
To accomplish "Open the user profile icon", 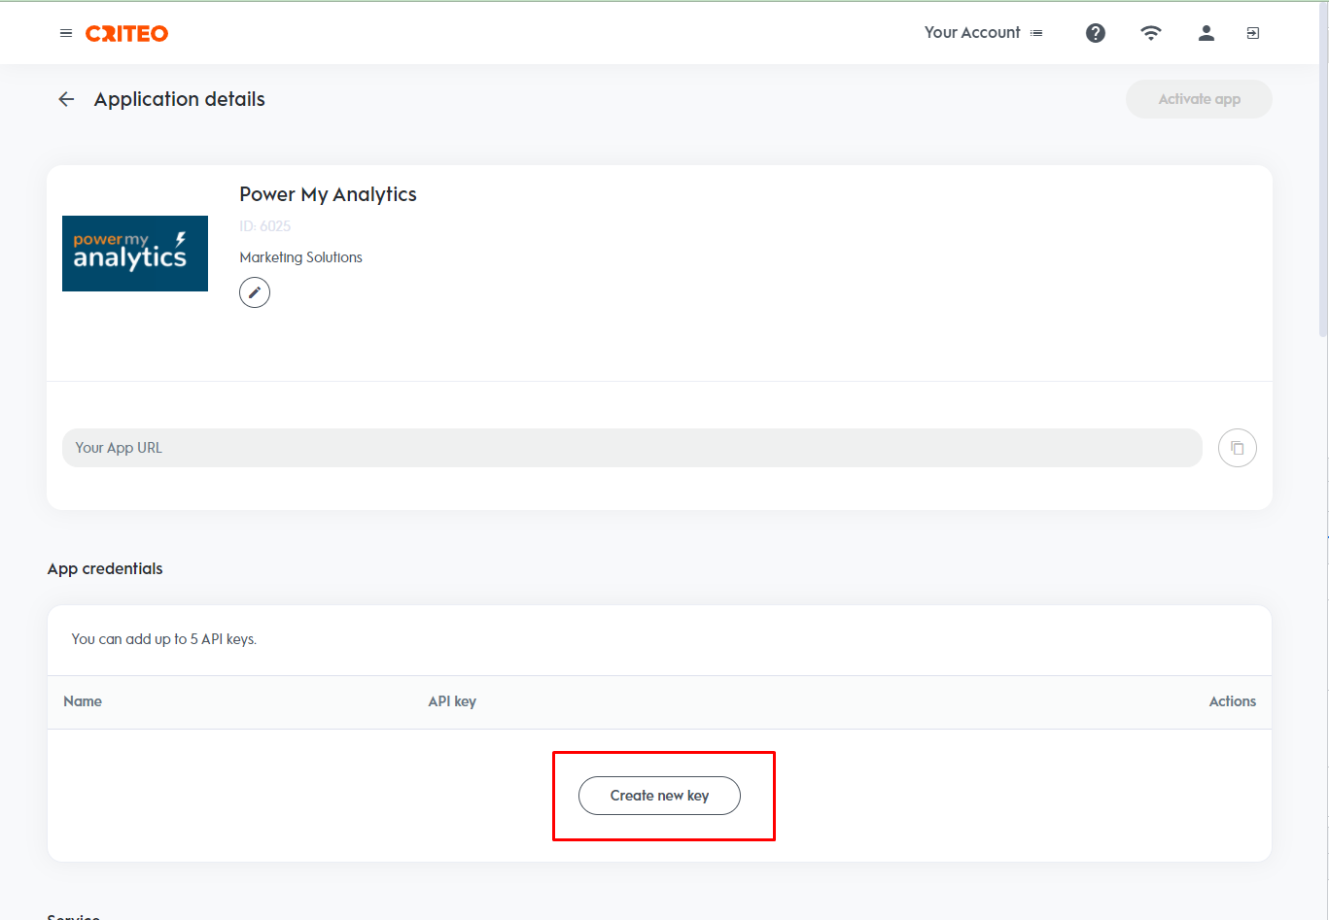I will (x=1207, y=33).
